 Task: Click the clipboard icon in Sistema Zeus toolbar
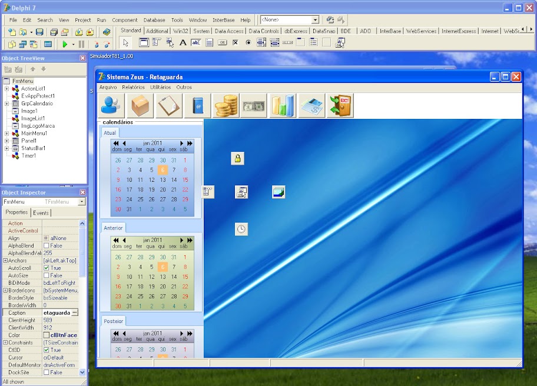point(169,105)
